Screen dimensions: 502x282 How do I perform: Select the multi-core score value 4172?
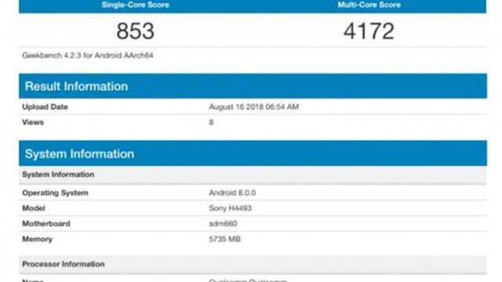click(369, 31)
